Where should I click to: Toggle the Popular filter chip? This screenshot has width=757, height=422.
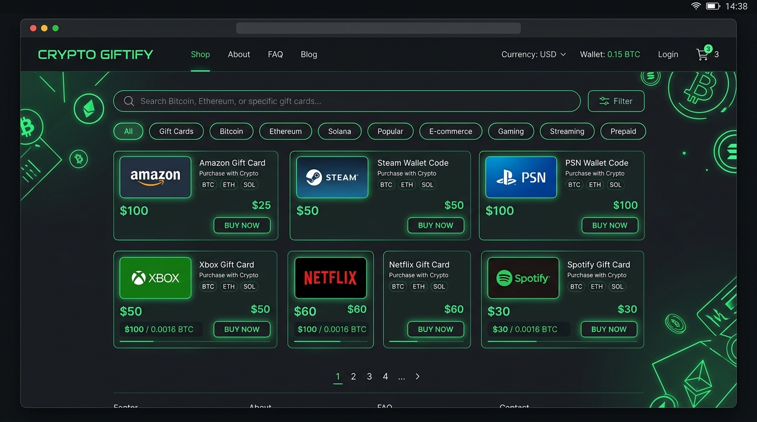tap(390, 131)
